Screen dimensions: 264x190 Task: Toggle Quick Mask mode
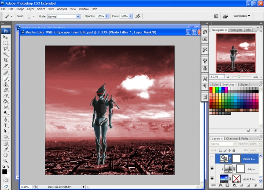click(x=6, y=180)
